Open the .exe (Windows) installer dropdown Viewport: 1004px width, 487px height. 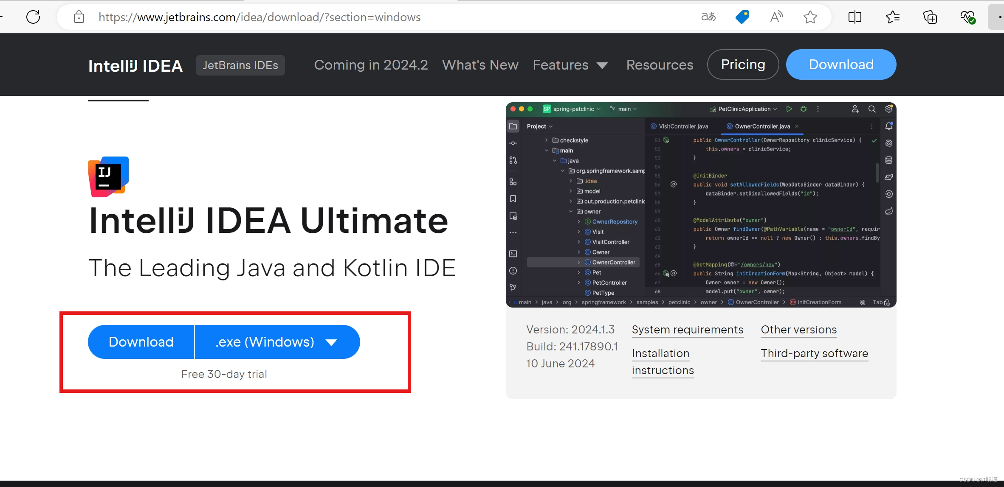coord(276,341)
